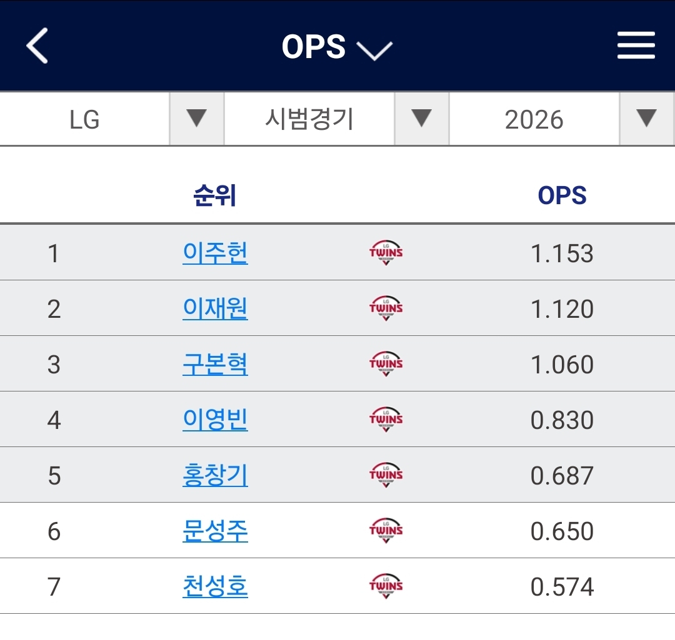Open player 홍창기's profile link
675x640 pixels.
pyautogui.click(x=215, y=475)
